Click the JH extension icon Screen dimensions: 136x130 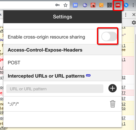[x=75, y=5]
